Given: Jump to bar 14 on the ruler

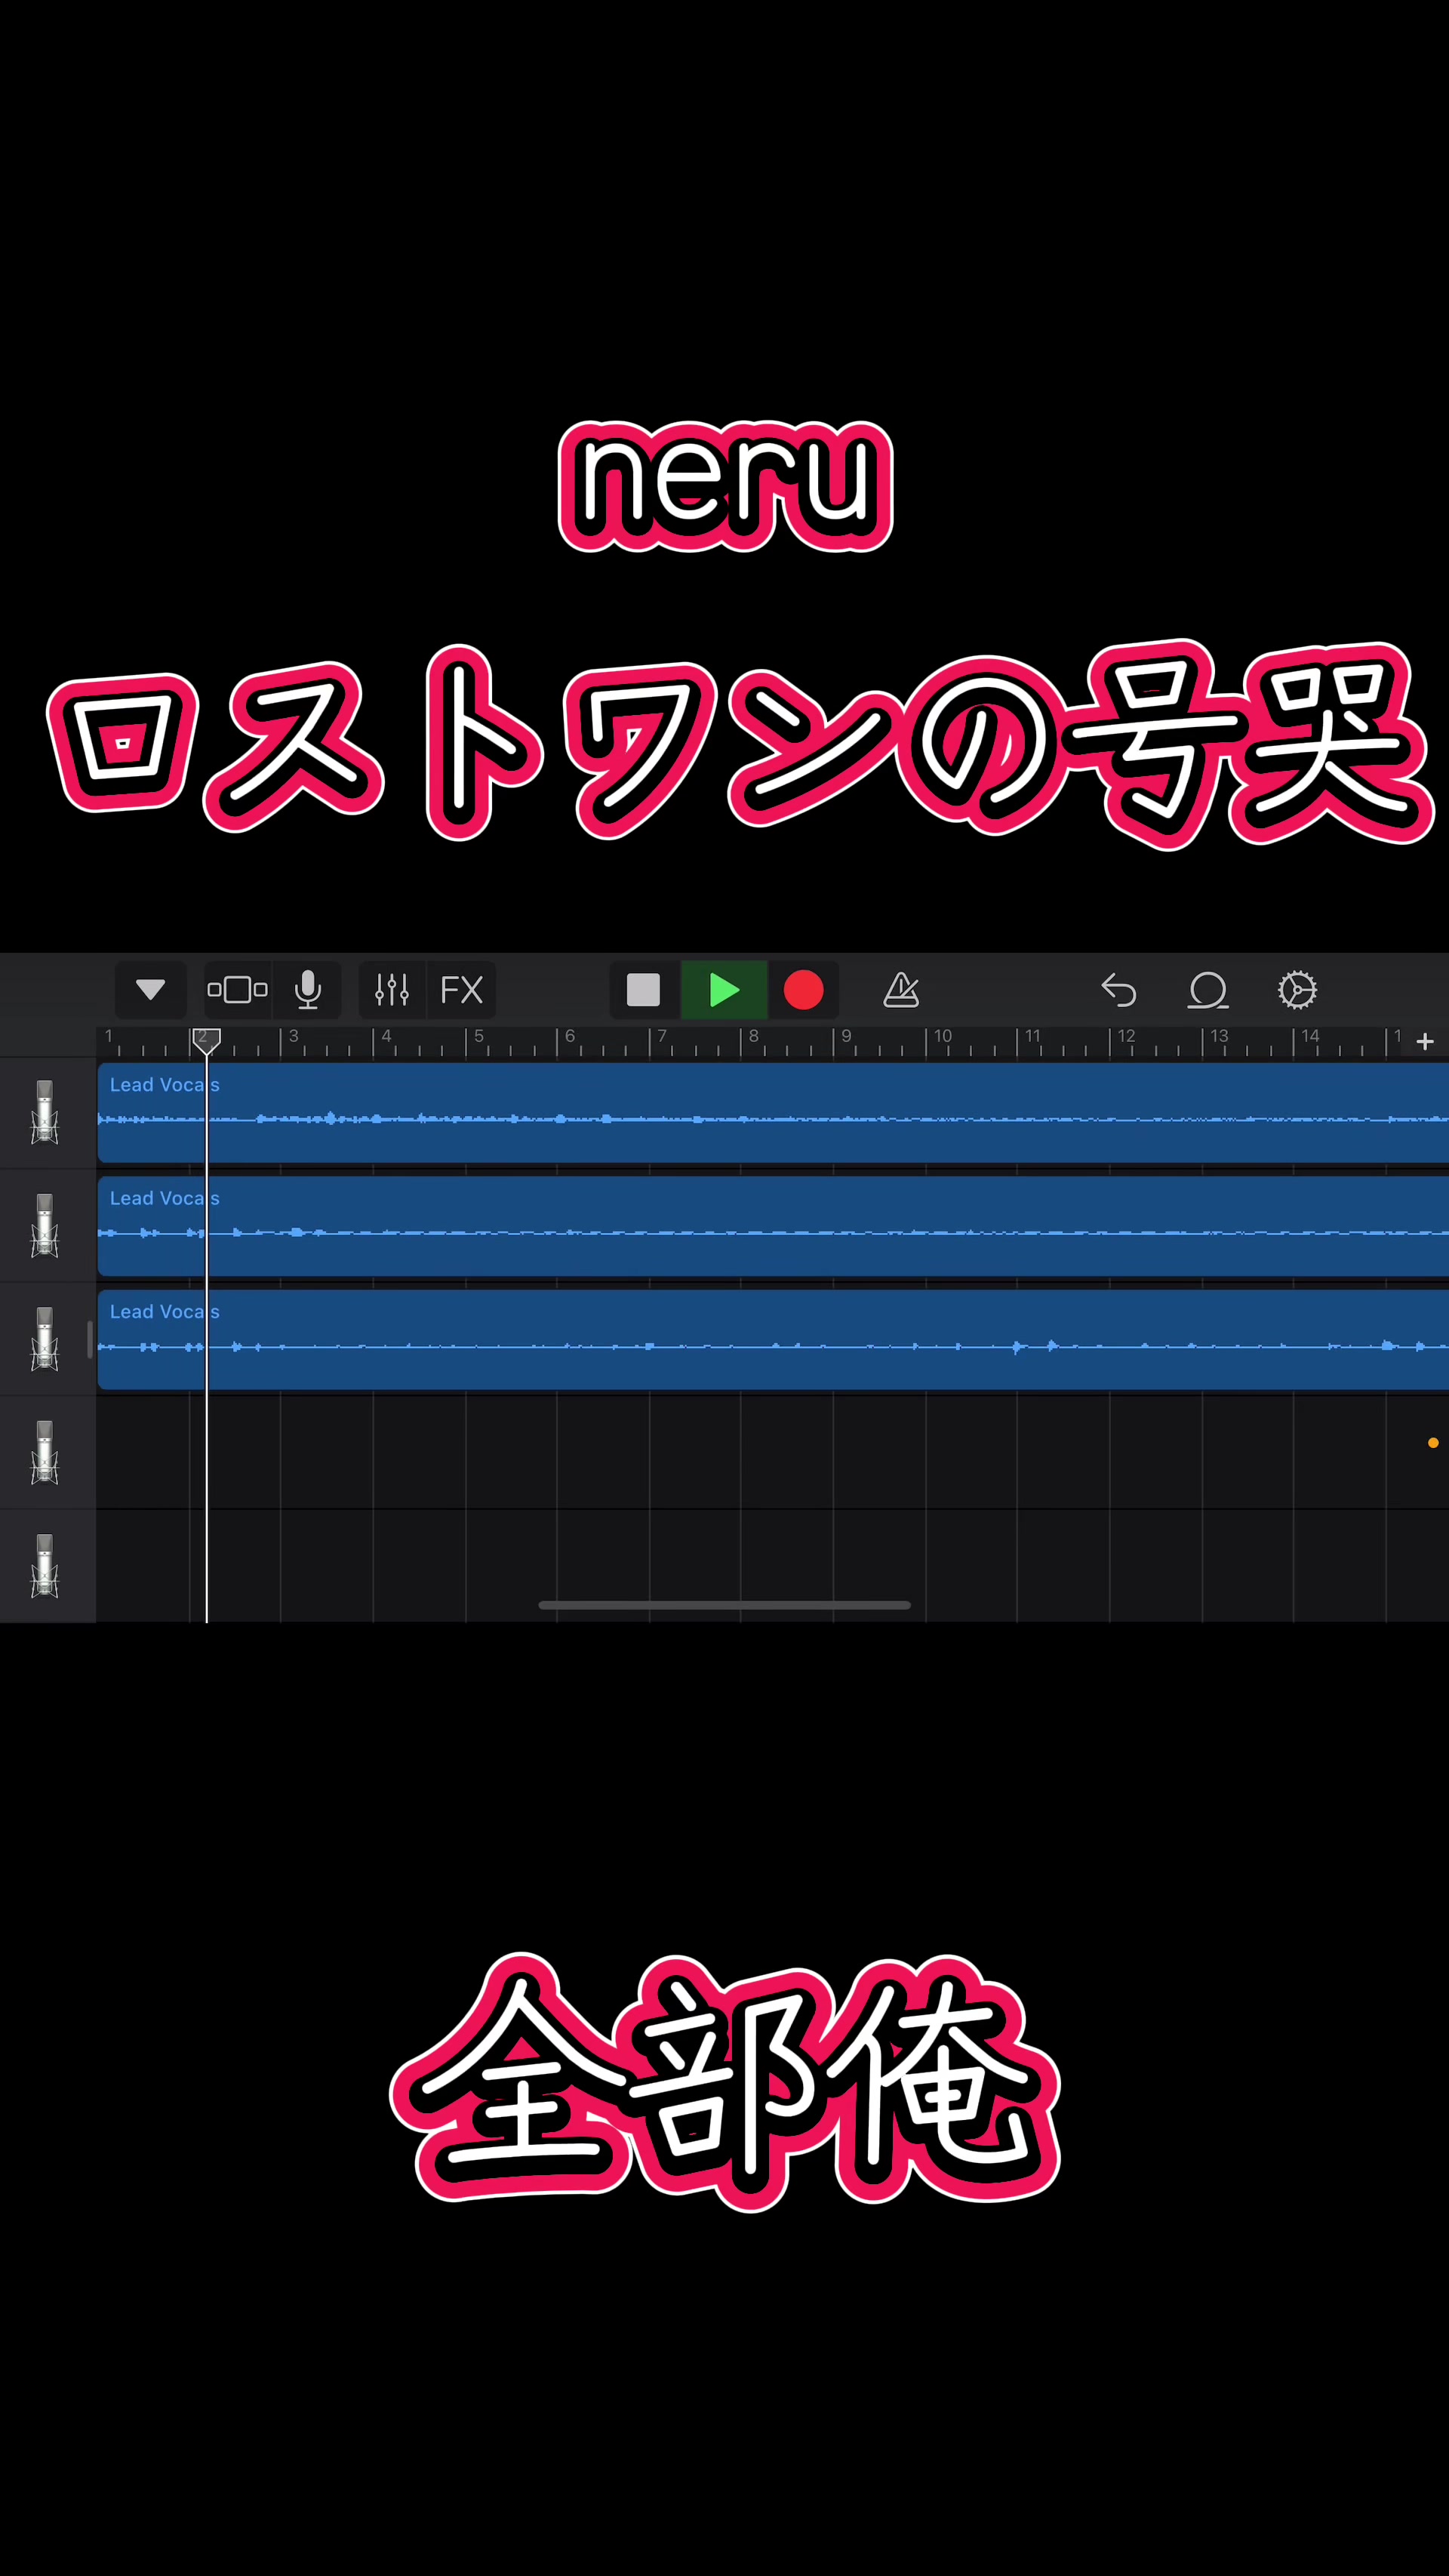Looking at the screenshot, I should tap(1310, 1036).
